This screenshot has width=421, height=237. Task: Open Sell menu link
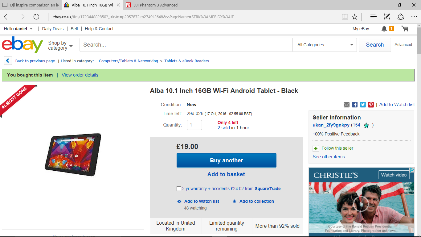click(x=74, y=29)
